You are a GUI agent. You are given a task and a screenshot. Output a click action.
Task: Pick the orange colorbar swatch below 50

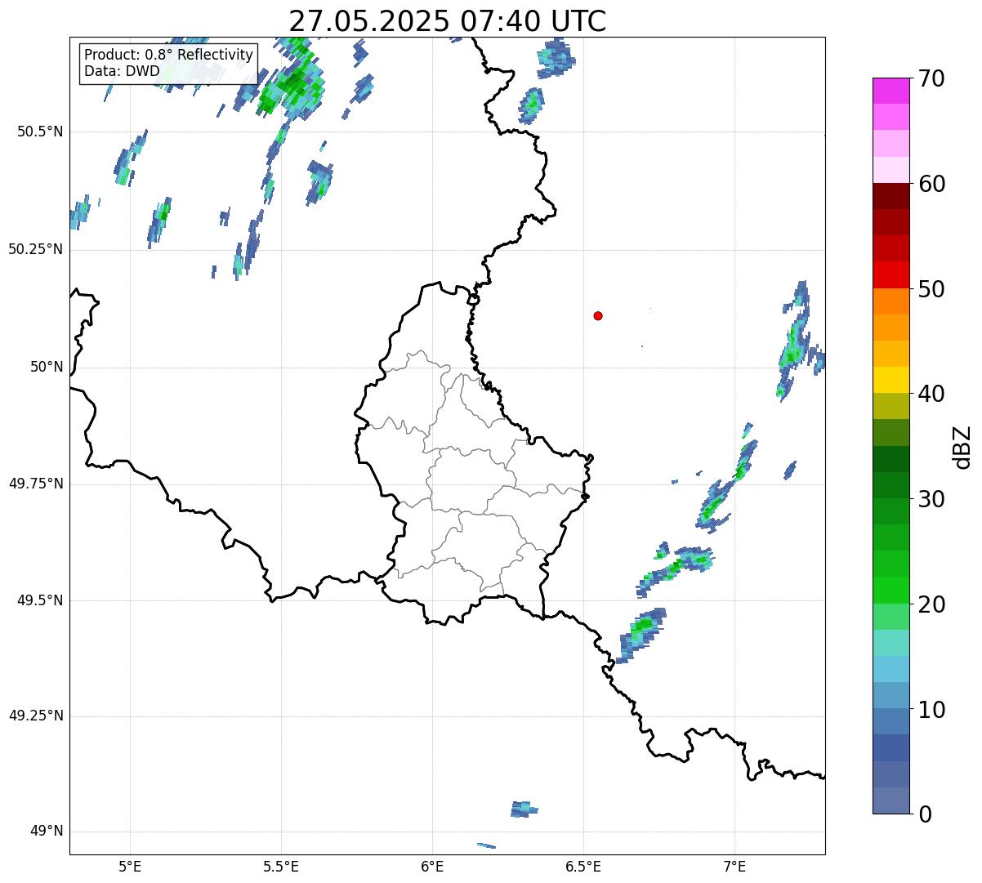point(890,301)
